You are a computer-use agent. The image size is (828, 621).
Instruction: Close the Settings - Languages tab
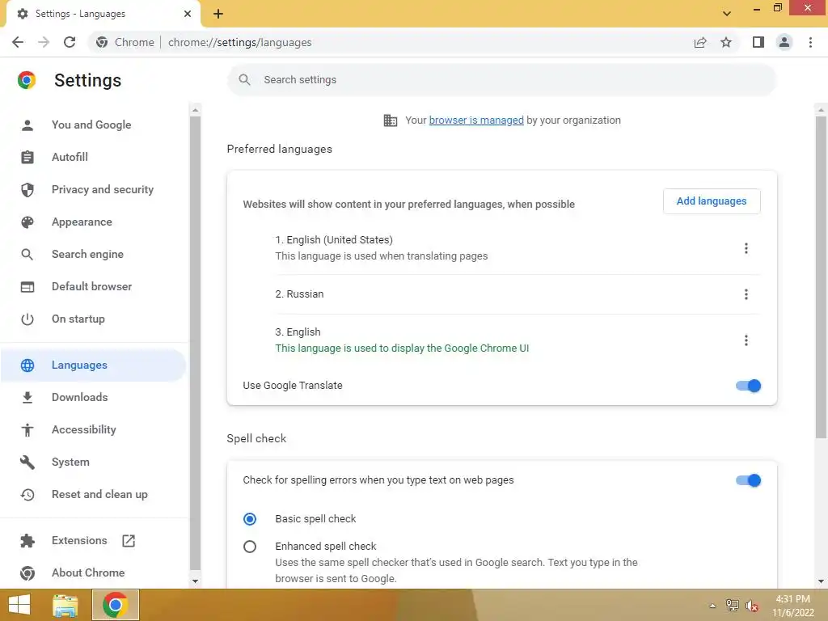(x=188, y=14)
